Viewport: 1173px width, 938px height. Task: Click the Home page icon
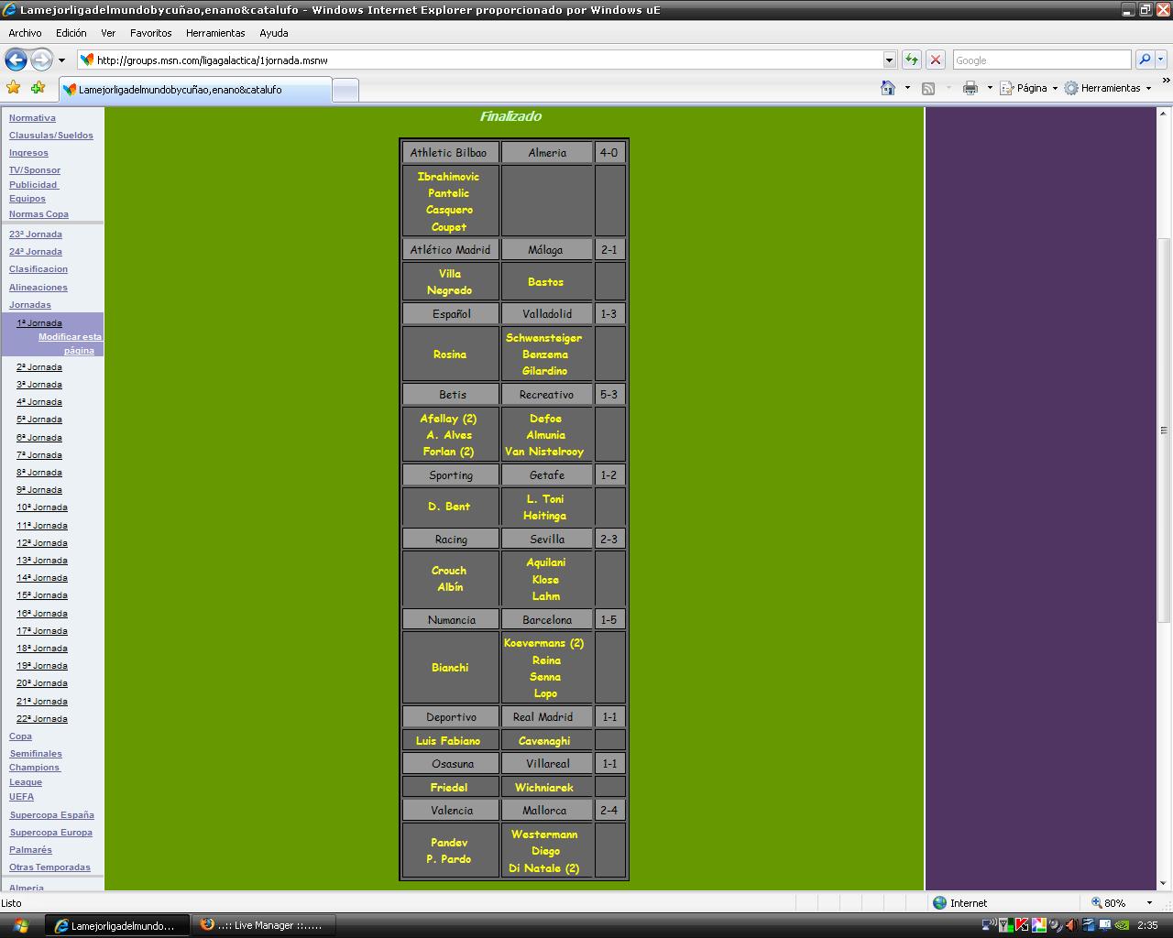pos(887,88)
